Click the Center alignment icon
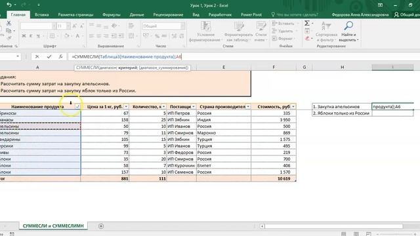The image size is (420, 236). [99, 36]
